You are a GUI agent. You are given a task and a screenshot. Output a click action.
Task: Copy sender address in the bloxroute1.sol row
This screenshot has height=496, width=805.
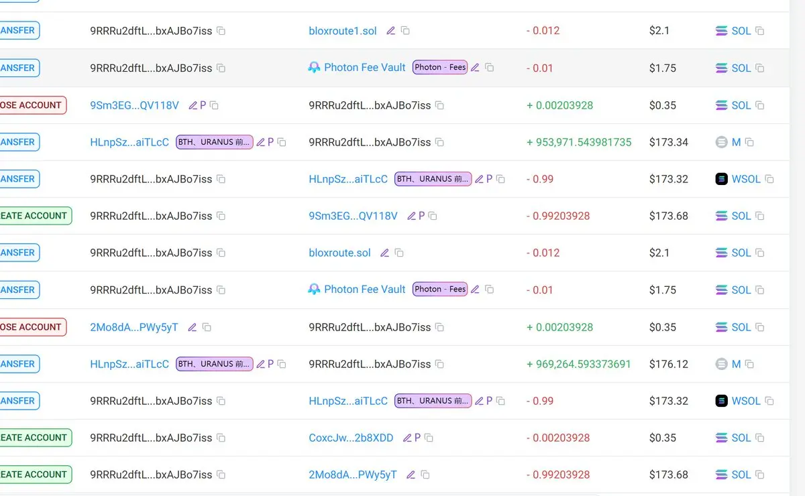(x=221, y=31)
